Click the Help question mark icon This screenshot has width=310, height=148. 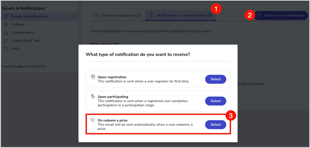coord(6,49)
